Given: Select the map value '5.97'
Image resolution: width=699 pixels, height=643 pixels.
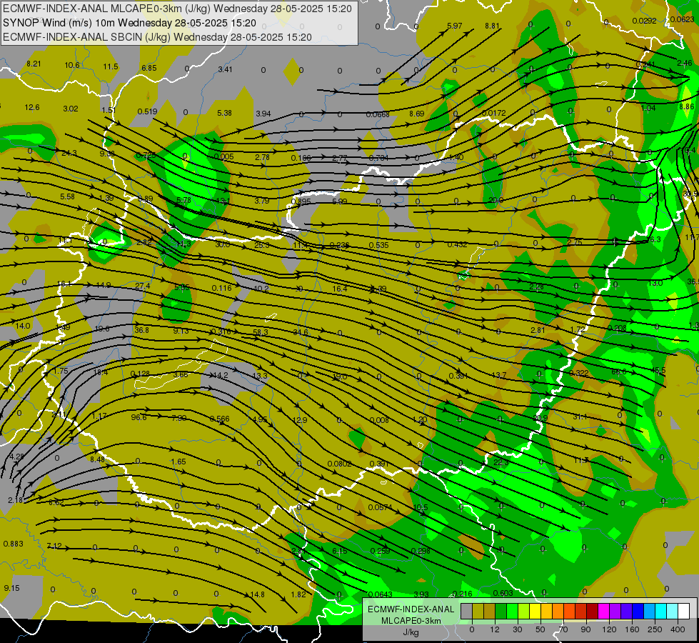Looking at the screenshot, I should pos(454,26).
